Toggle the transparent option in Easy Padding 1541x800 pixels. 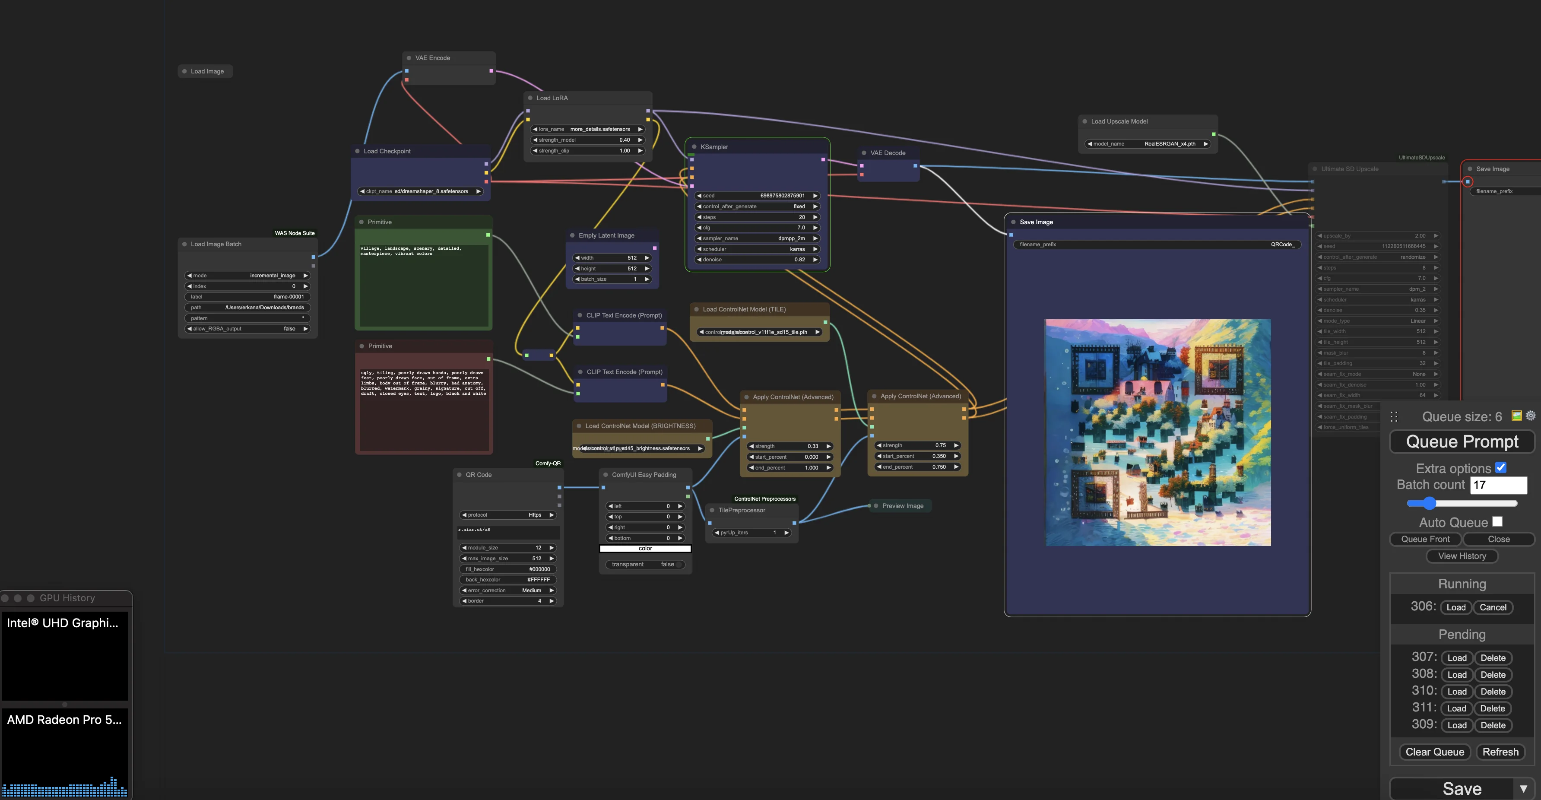(x=646, y=564)
